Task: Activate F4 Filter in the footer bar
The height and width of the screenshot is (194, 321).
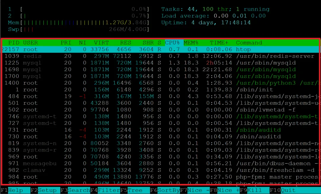Action: click(105, 190)
